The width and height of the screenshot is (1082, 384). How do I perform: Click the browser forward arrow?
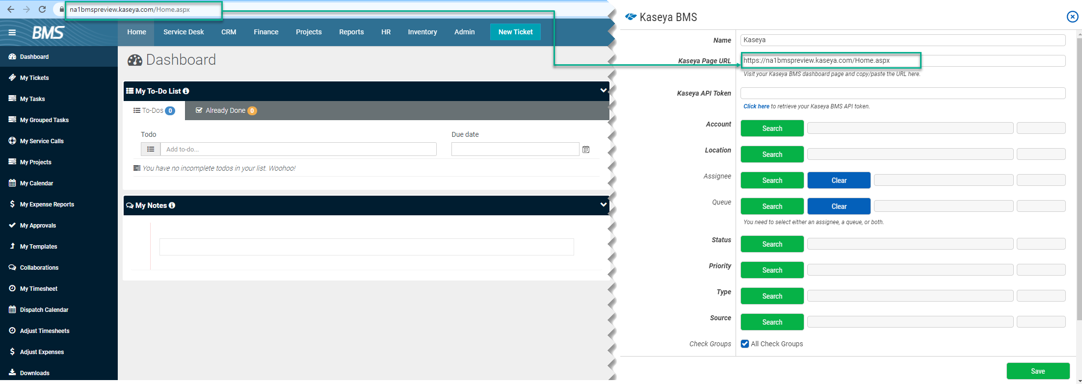click(x=26, y=9)
